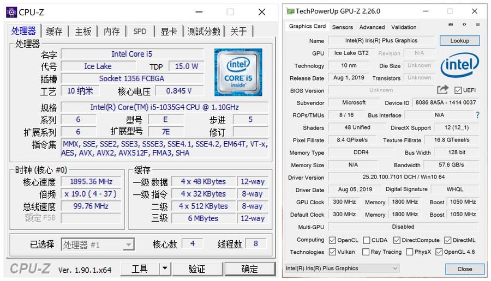
Task: Open the 工具 button dropdown arrow
Action: 165,268
